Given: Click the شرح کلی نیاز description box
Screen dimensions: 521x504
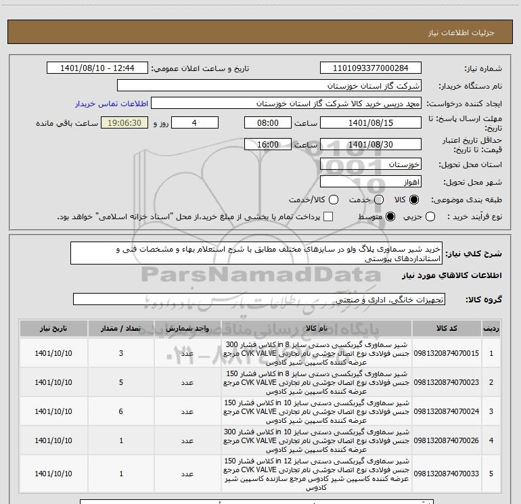Looking at the screenshot, I should click(256, 253).
